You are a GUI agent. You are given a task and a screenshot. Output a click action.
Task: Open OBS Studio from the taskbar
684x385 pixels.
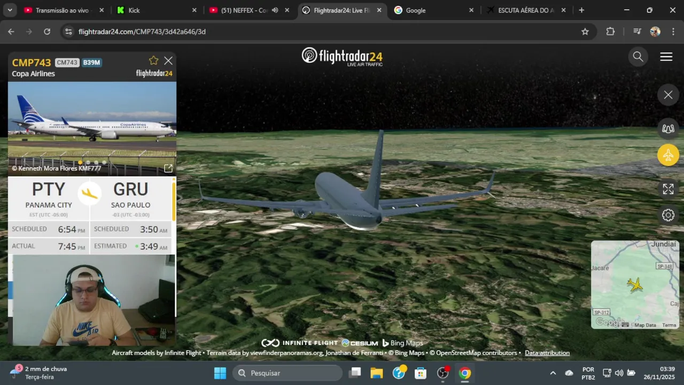443,373
